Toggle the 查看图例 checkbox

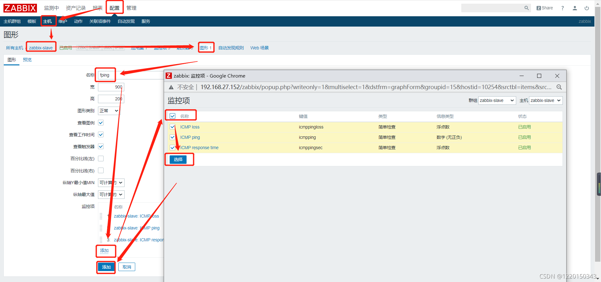(101, 123)
